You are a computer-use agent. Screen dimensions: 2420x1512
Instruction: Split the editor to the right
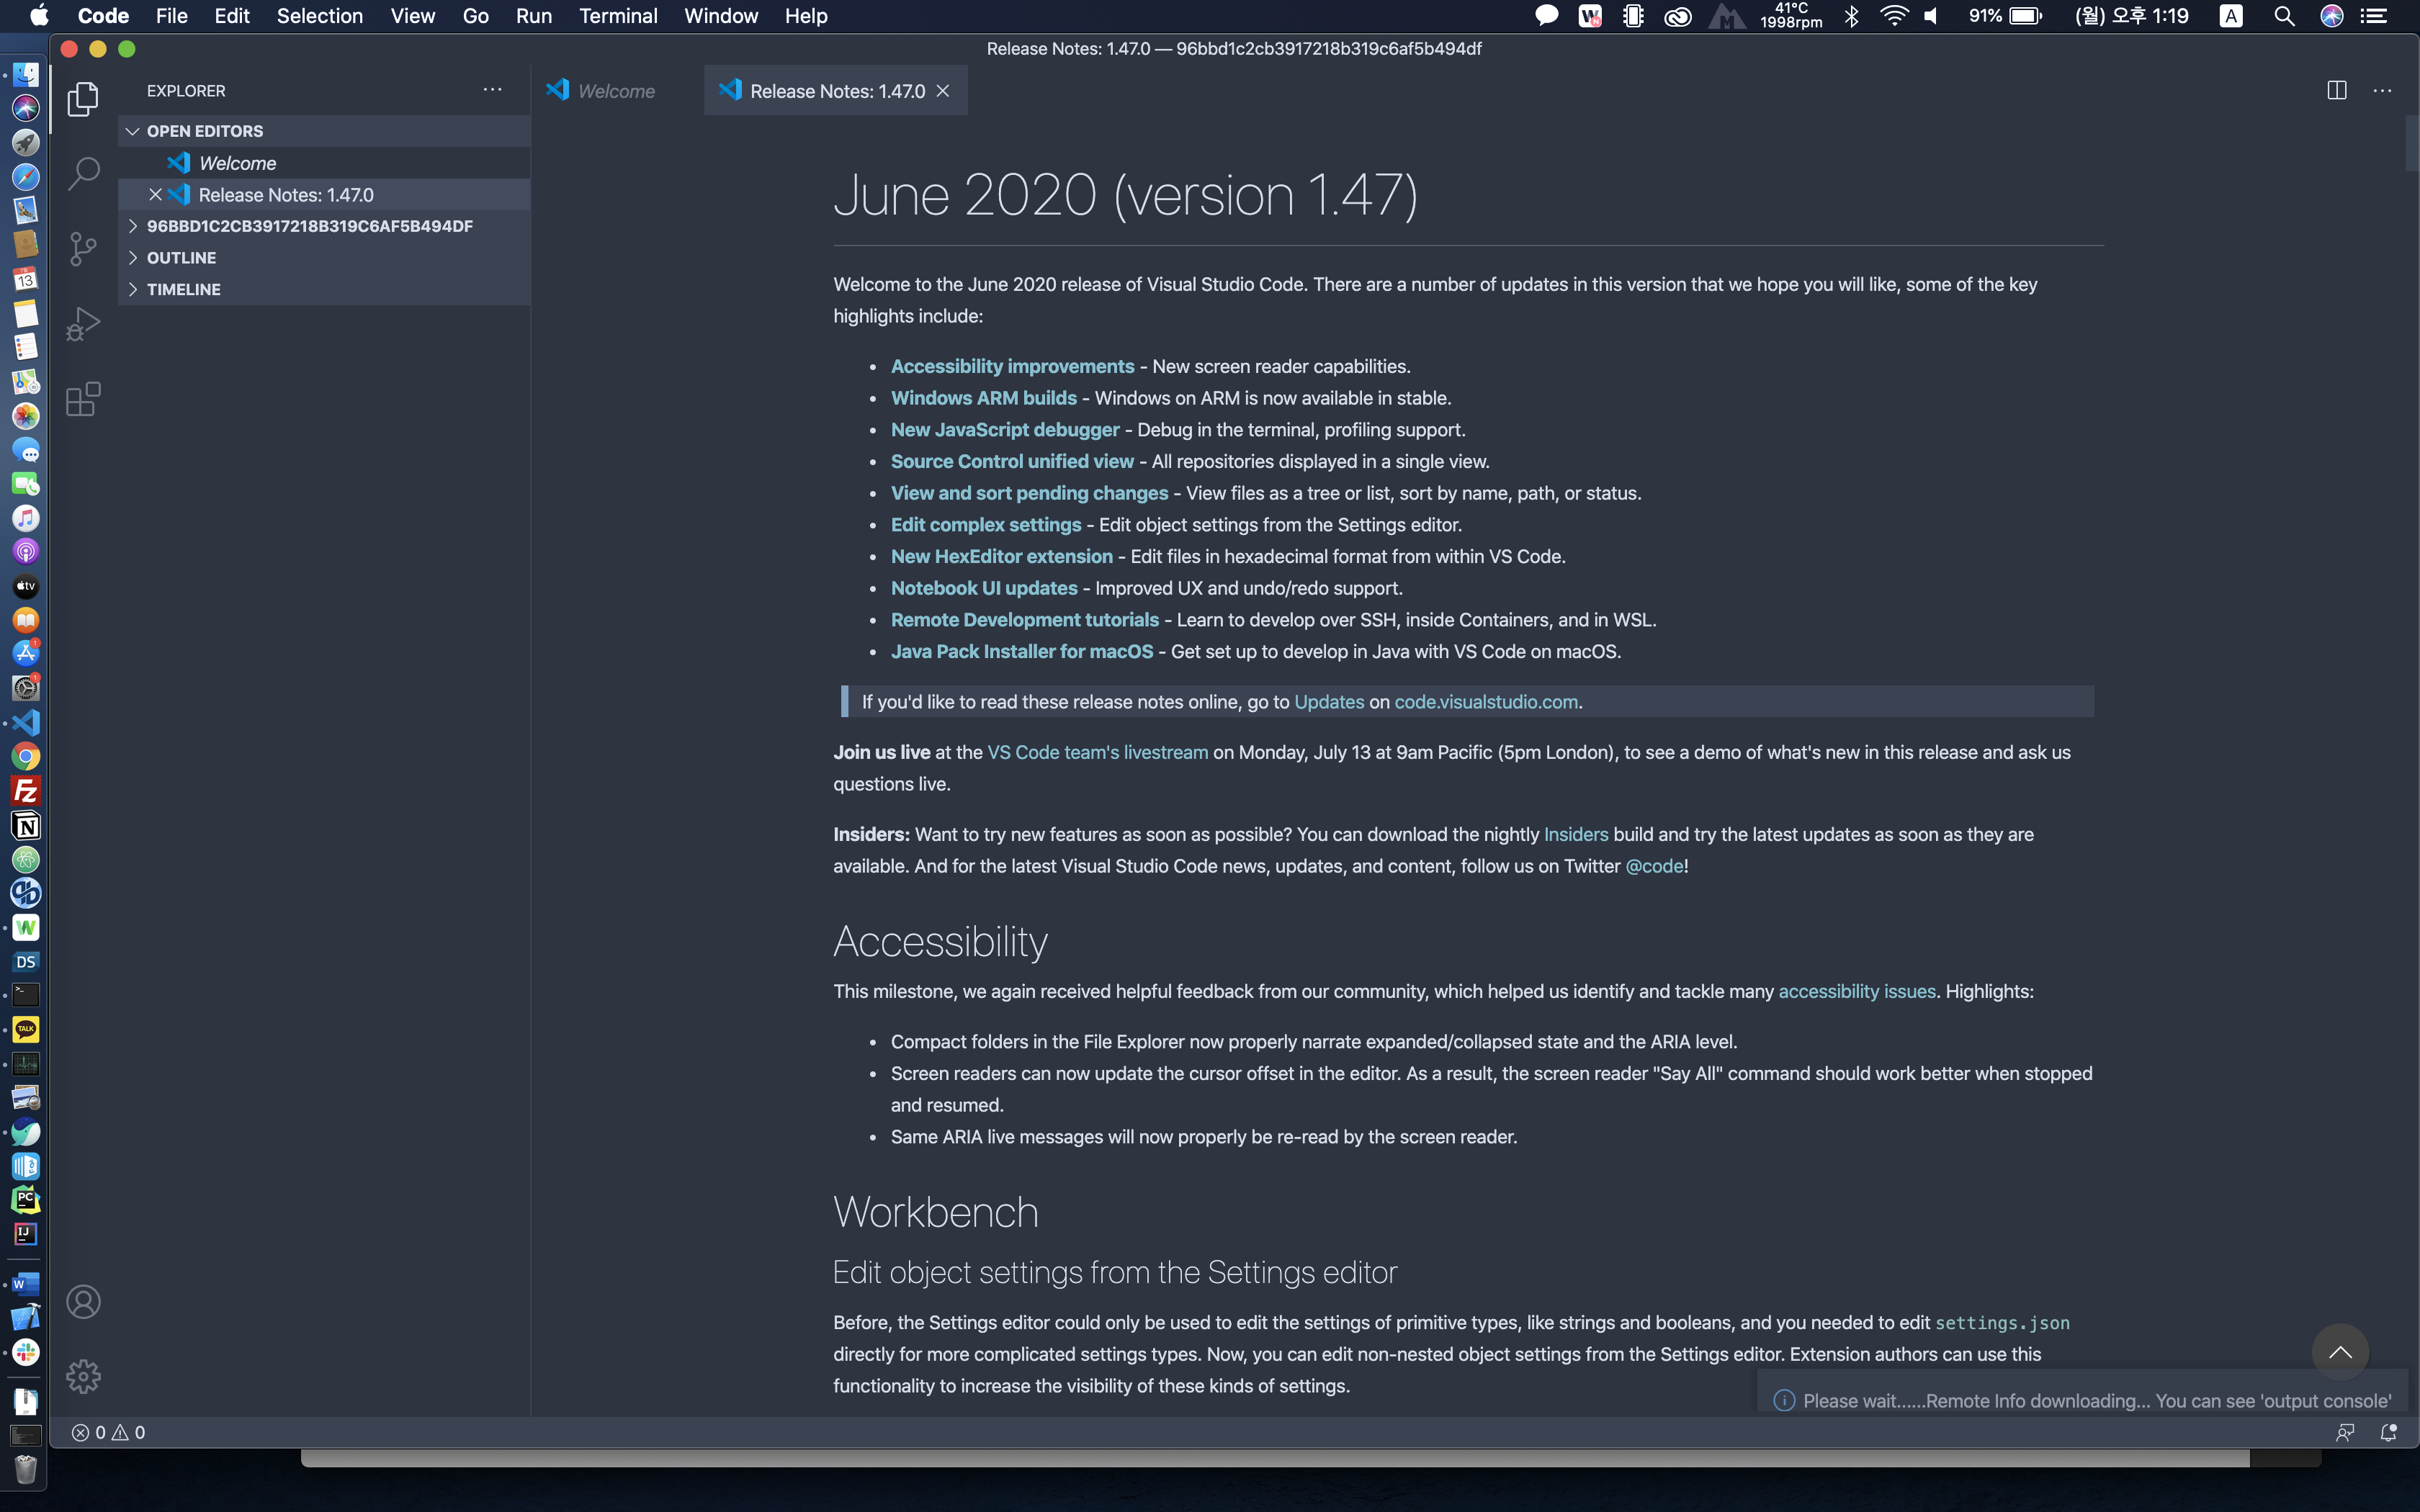point(2336,91)
